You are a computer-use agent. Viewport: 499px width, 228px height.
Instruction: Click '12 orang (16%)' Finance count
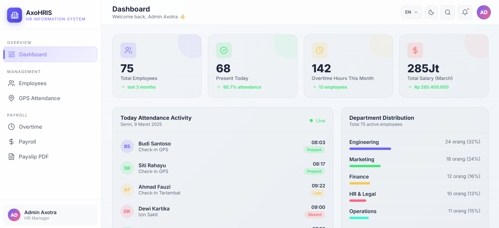coord(464,176)
